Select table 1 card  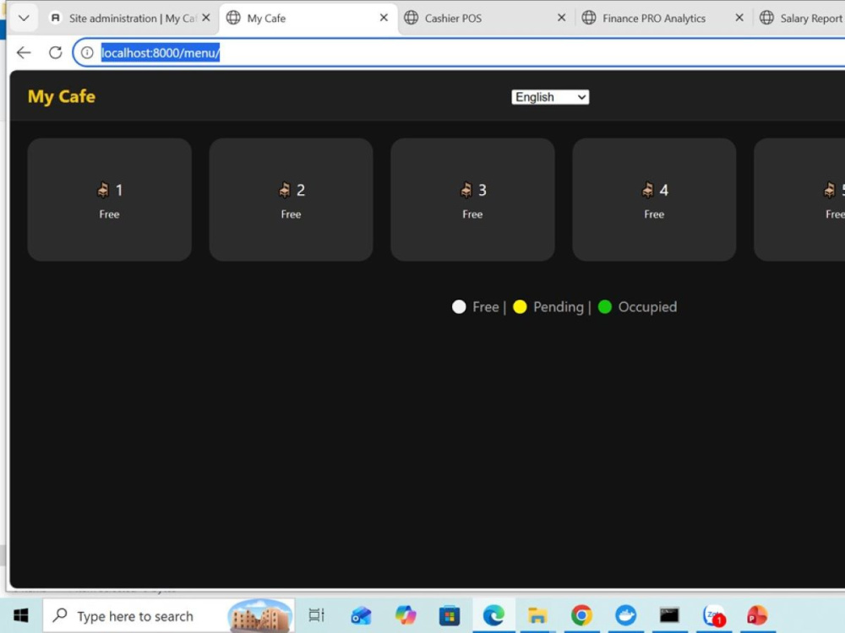(x=109, y=200)
